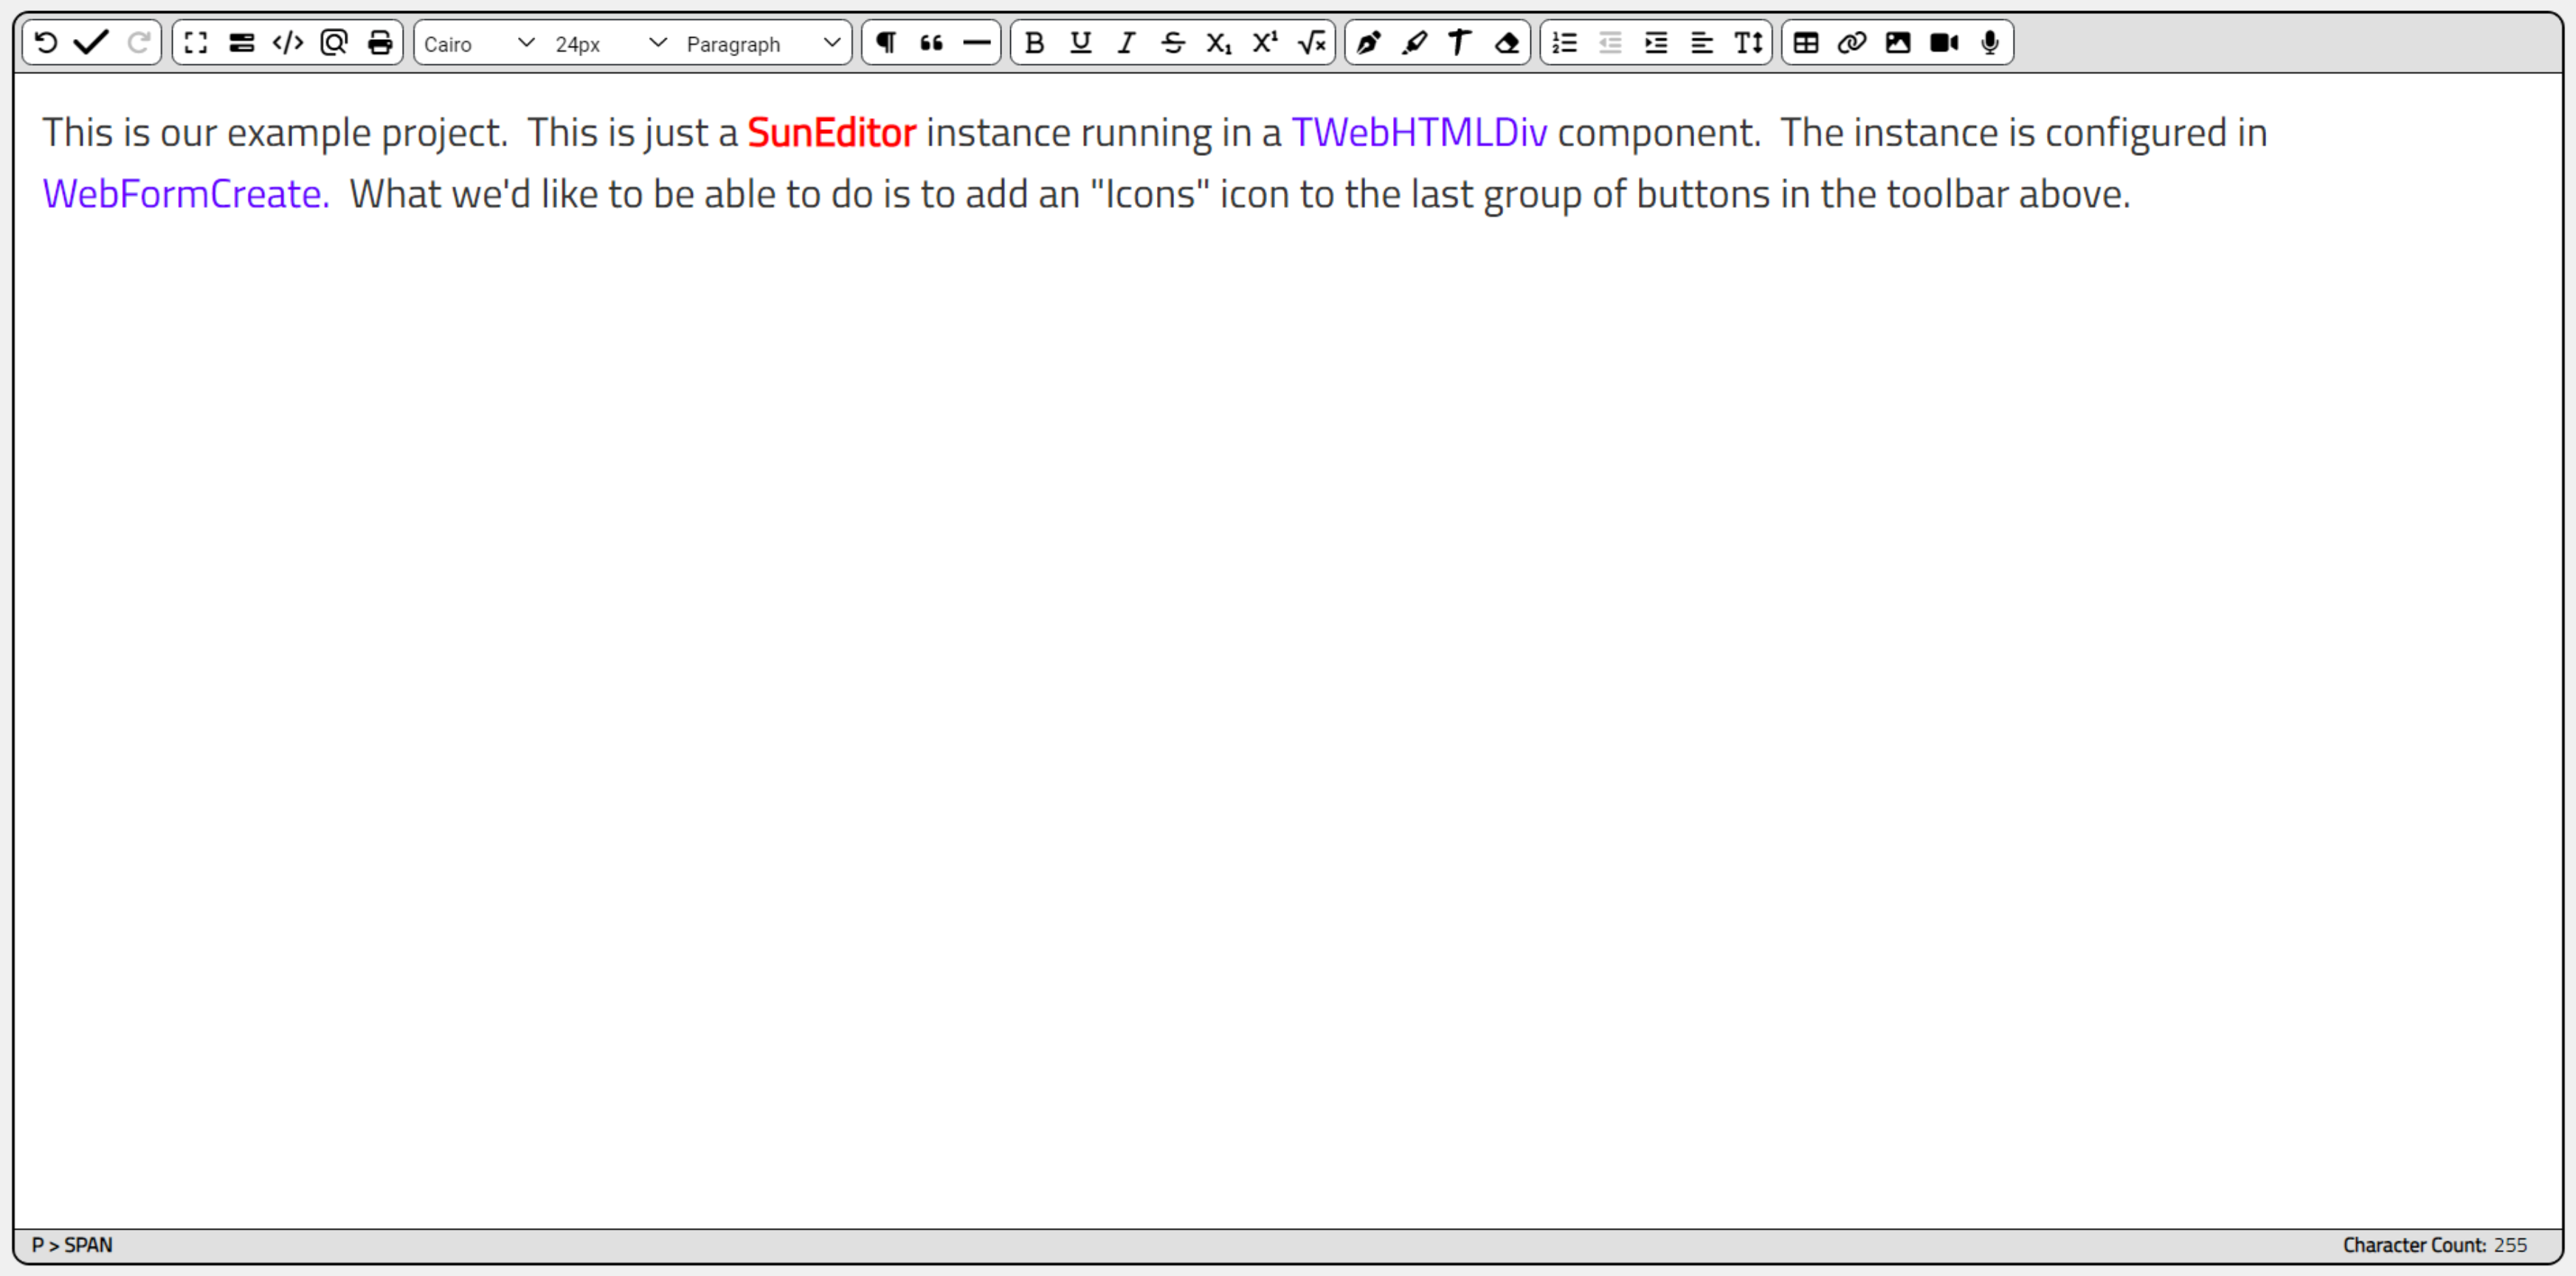Click the red SunEditor text
The image size is (2576, 1276).
point(831,133)
